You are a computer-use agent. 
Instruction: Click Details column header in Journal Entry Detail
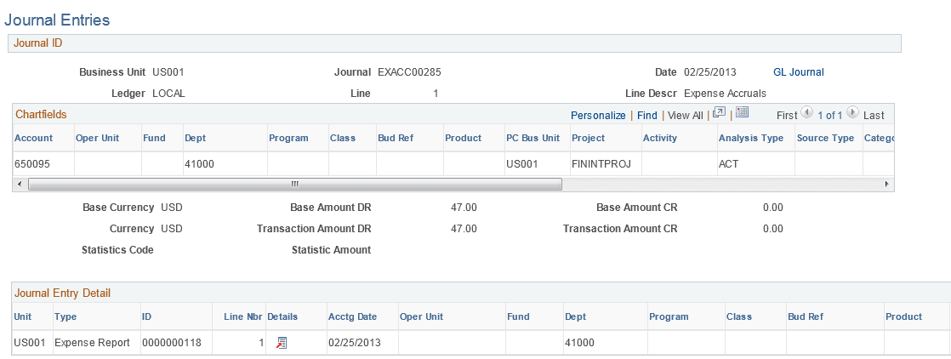[282, 316]
